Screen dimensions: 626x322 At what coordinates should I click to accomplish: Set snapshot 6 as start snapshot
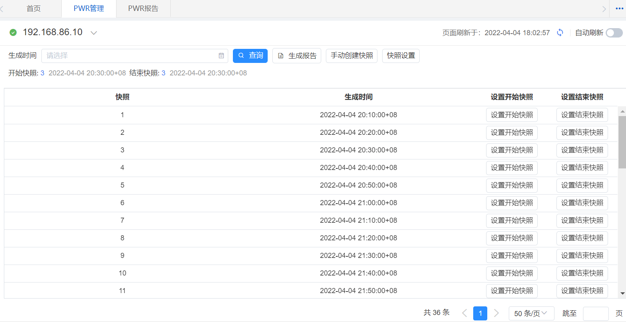pos(512,203)
